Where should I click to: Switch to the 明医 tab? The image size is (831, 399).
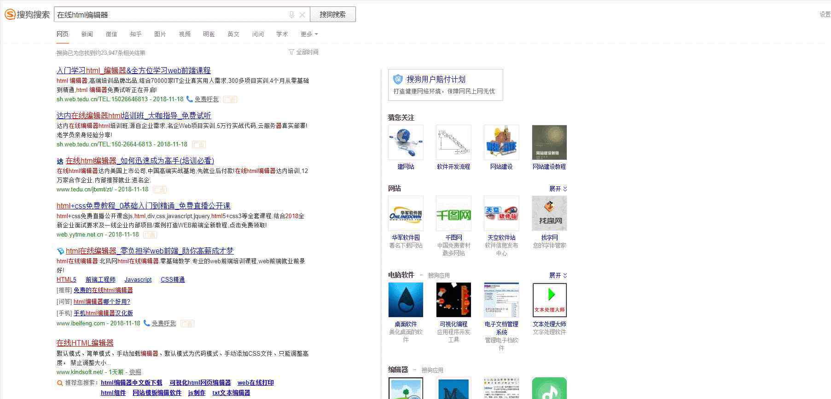209,34
